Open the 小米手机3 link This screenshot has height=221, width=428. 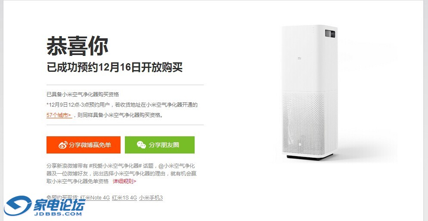(151, 198)
